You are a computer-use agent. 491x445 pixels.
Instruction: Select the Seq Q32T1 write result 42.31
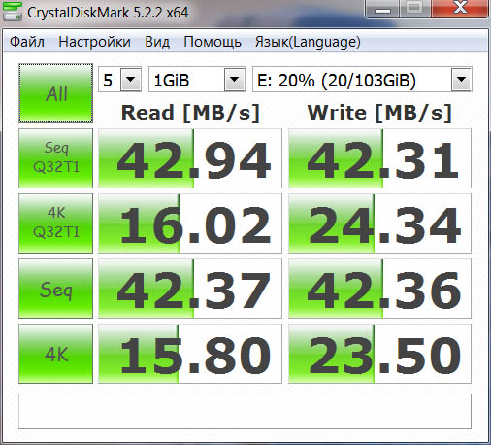(379, 158)
